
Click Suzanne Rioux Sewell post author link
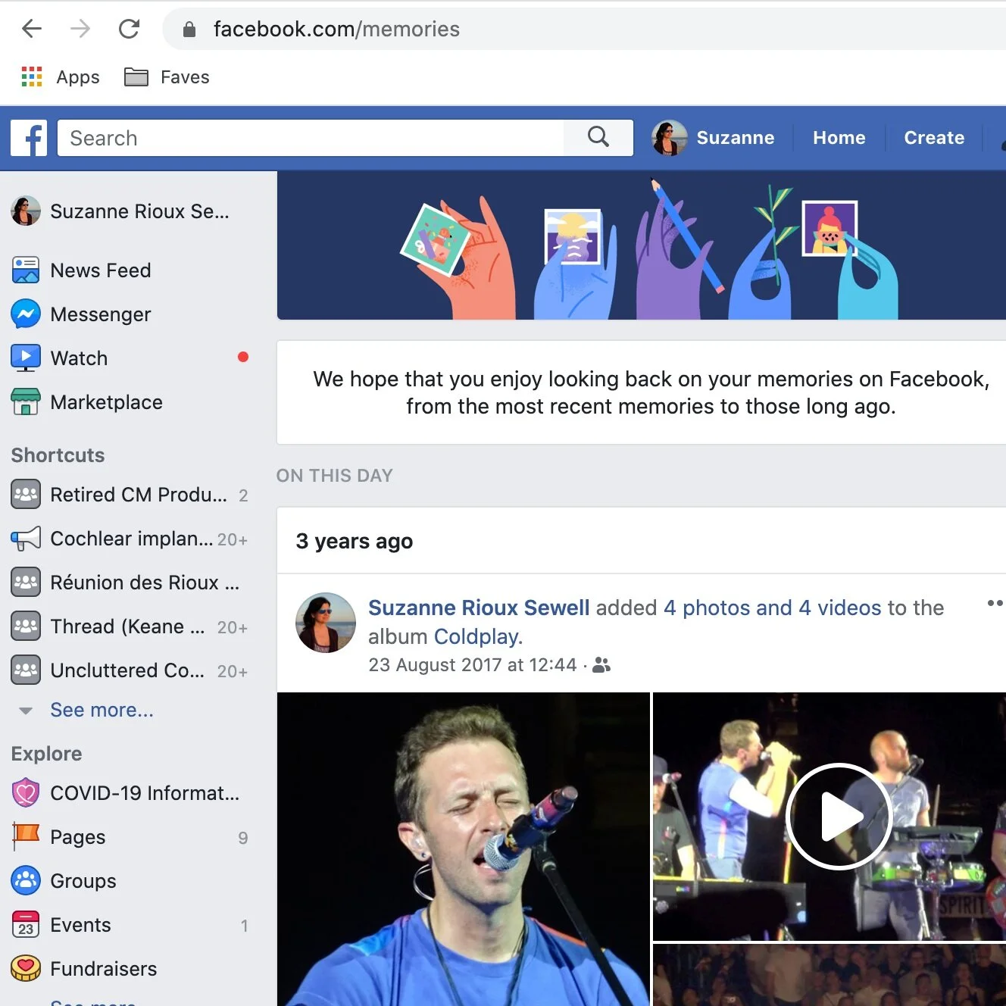[479, 608]
